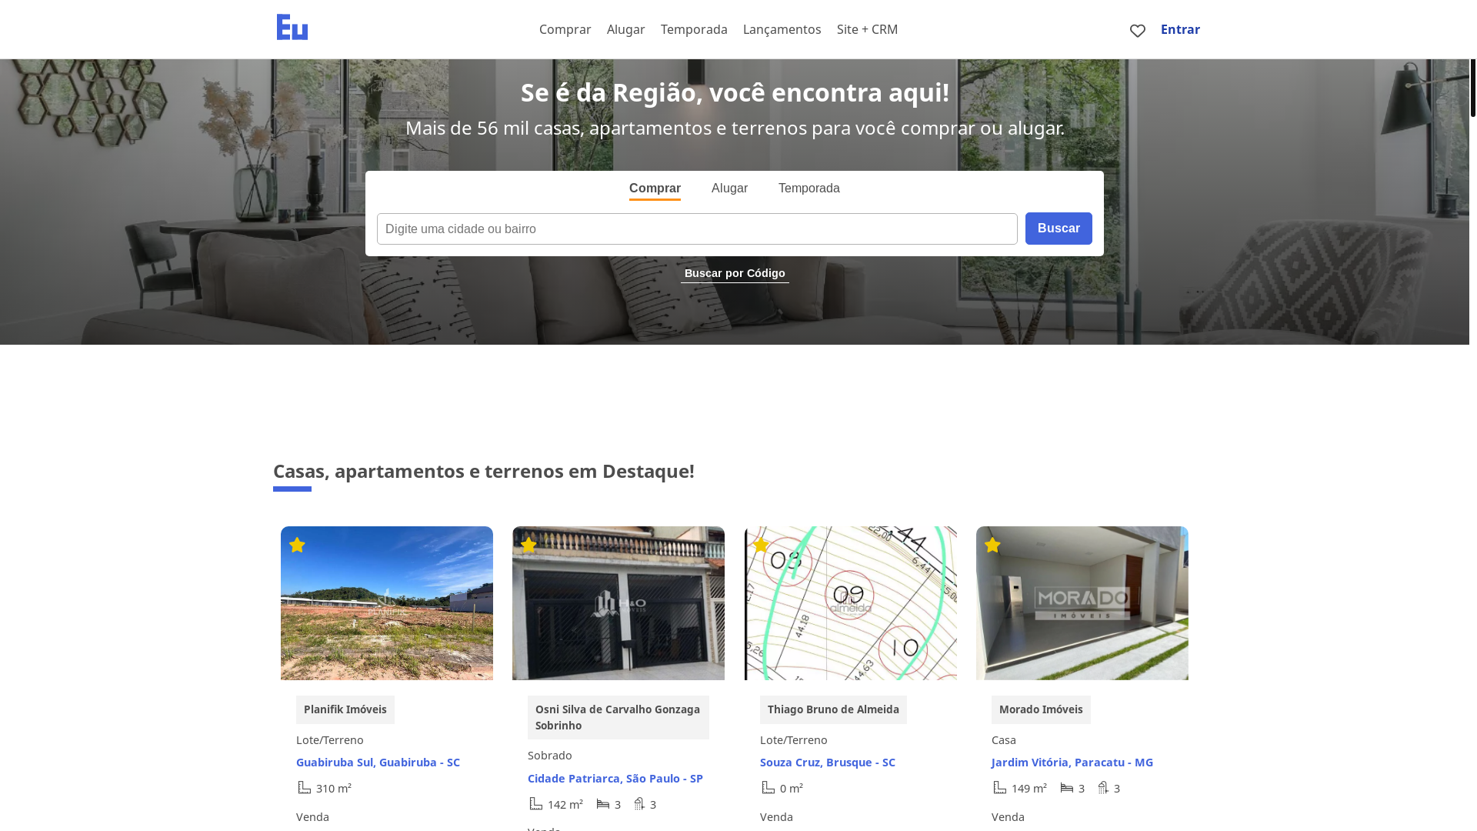Open lot map plan thumbnail

[851, 603]
